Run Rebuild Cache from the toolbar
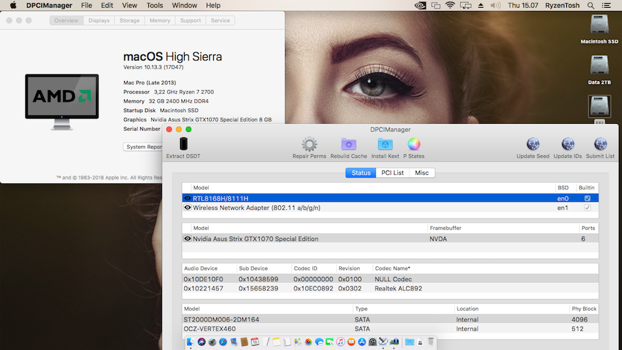 (349, 145)
